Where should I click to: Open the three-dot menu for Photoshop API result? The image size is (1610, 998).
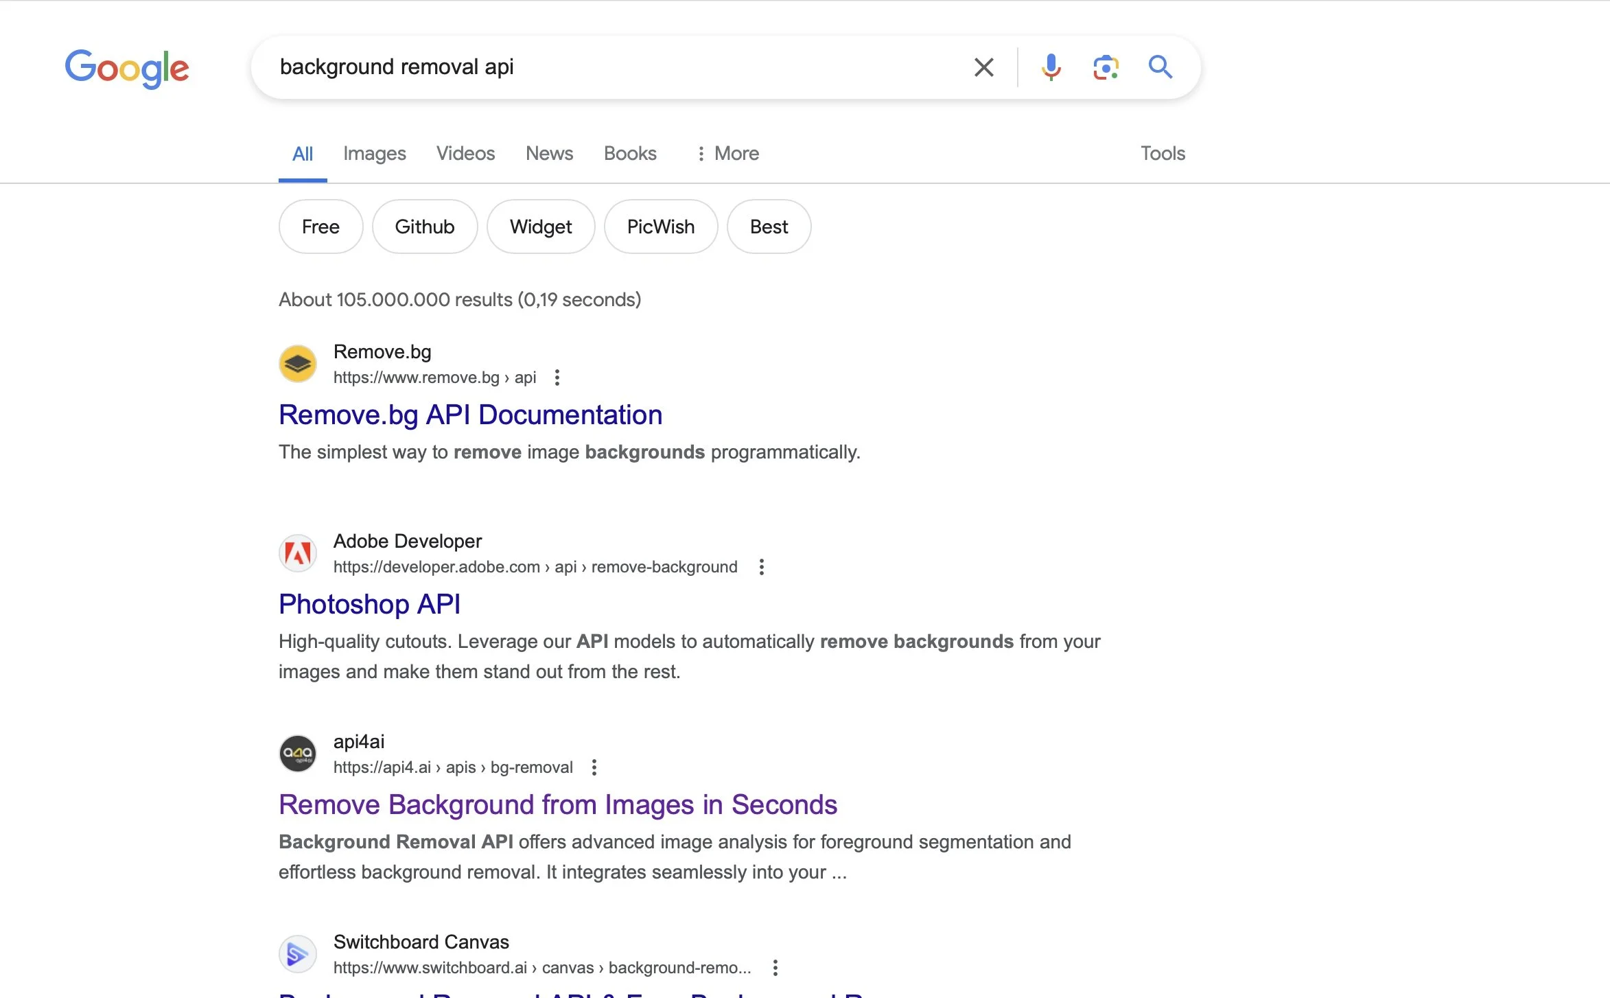(760, 567)
